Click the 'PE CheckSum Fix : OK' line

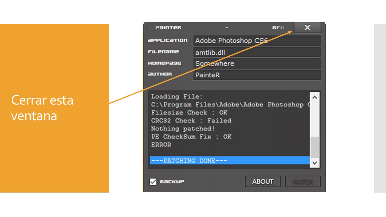tap(191, 137)
